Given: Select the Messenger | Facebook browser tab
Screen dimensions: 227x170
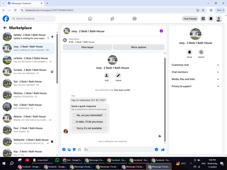Looking at the screenshot, I should [x=25, y=3].
